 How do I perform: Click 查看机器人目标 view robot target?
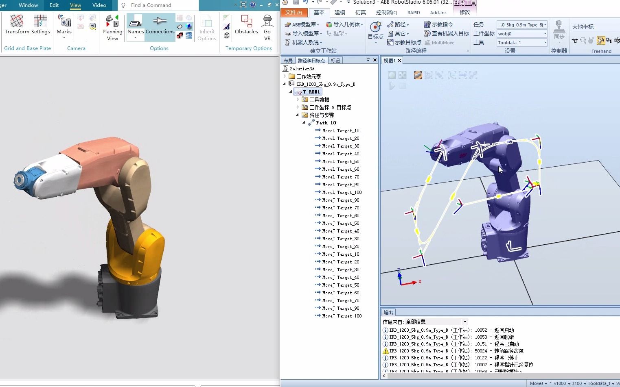click(447, 33)
